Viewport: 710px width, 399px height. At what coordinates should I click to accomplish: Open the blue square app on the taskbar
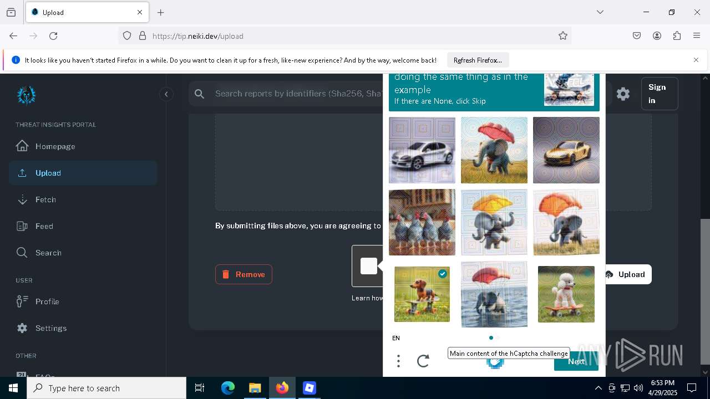309,388
